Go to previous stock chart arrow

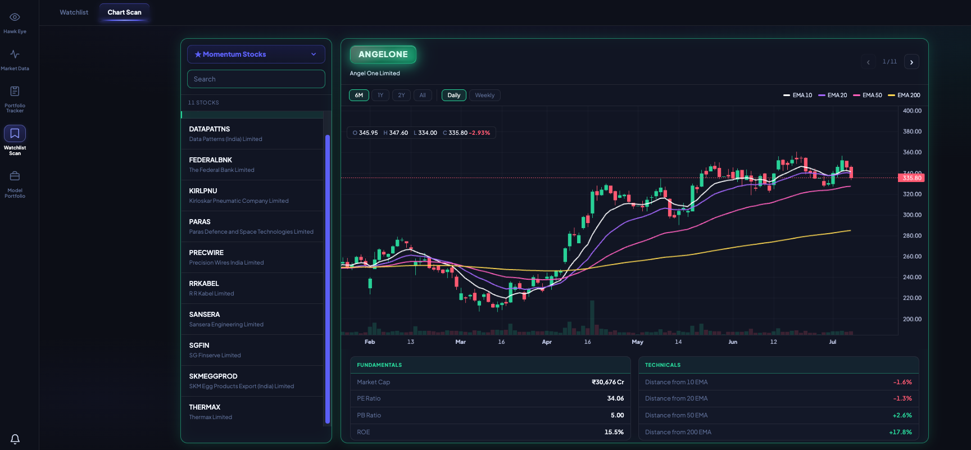868,62
